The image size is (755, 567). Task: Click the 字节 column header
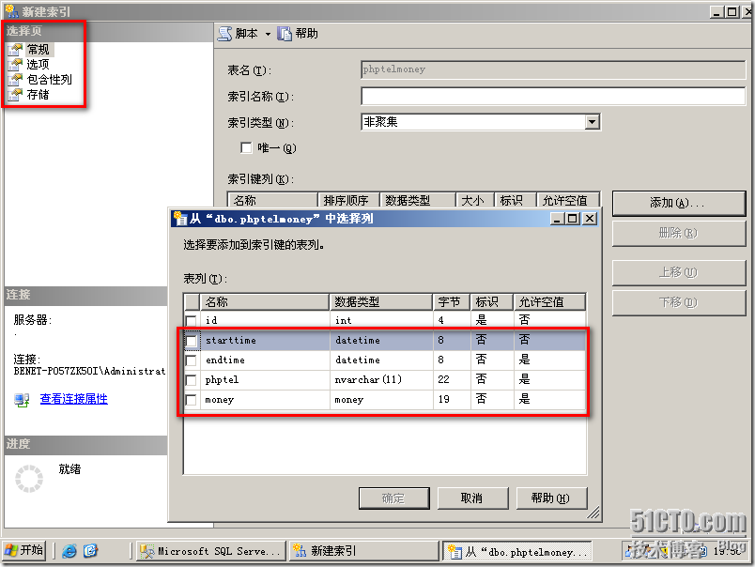pos(451,302)
